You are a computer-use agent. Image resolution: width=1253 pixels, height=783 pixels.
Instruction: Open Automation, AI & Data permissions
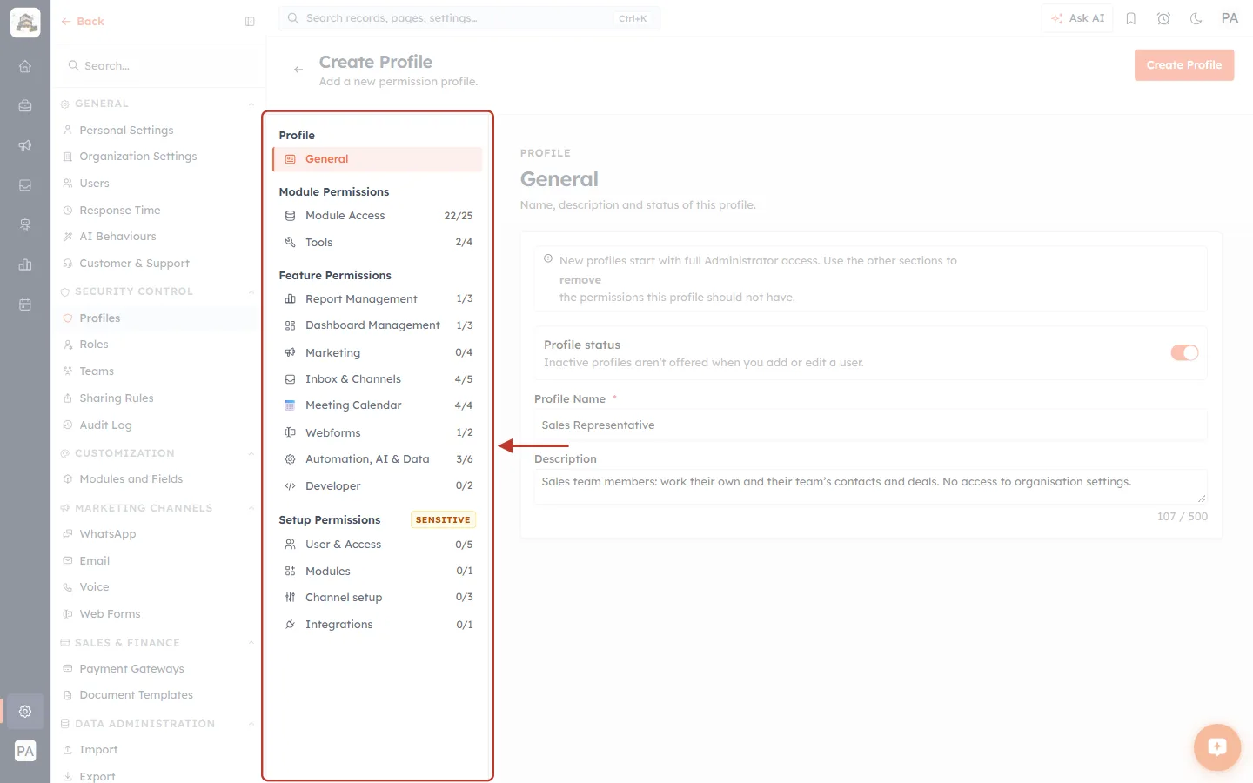(x=378, y=459)
